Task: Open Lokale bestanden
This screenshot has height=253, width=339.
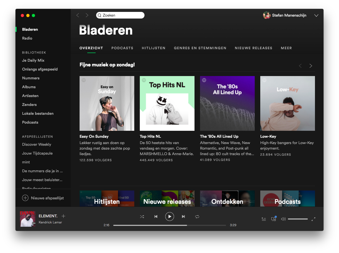Action: tap(38, 113)
